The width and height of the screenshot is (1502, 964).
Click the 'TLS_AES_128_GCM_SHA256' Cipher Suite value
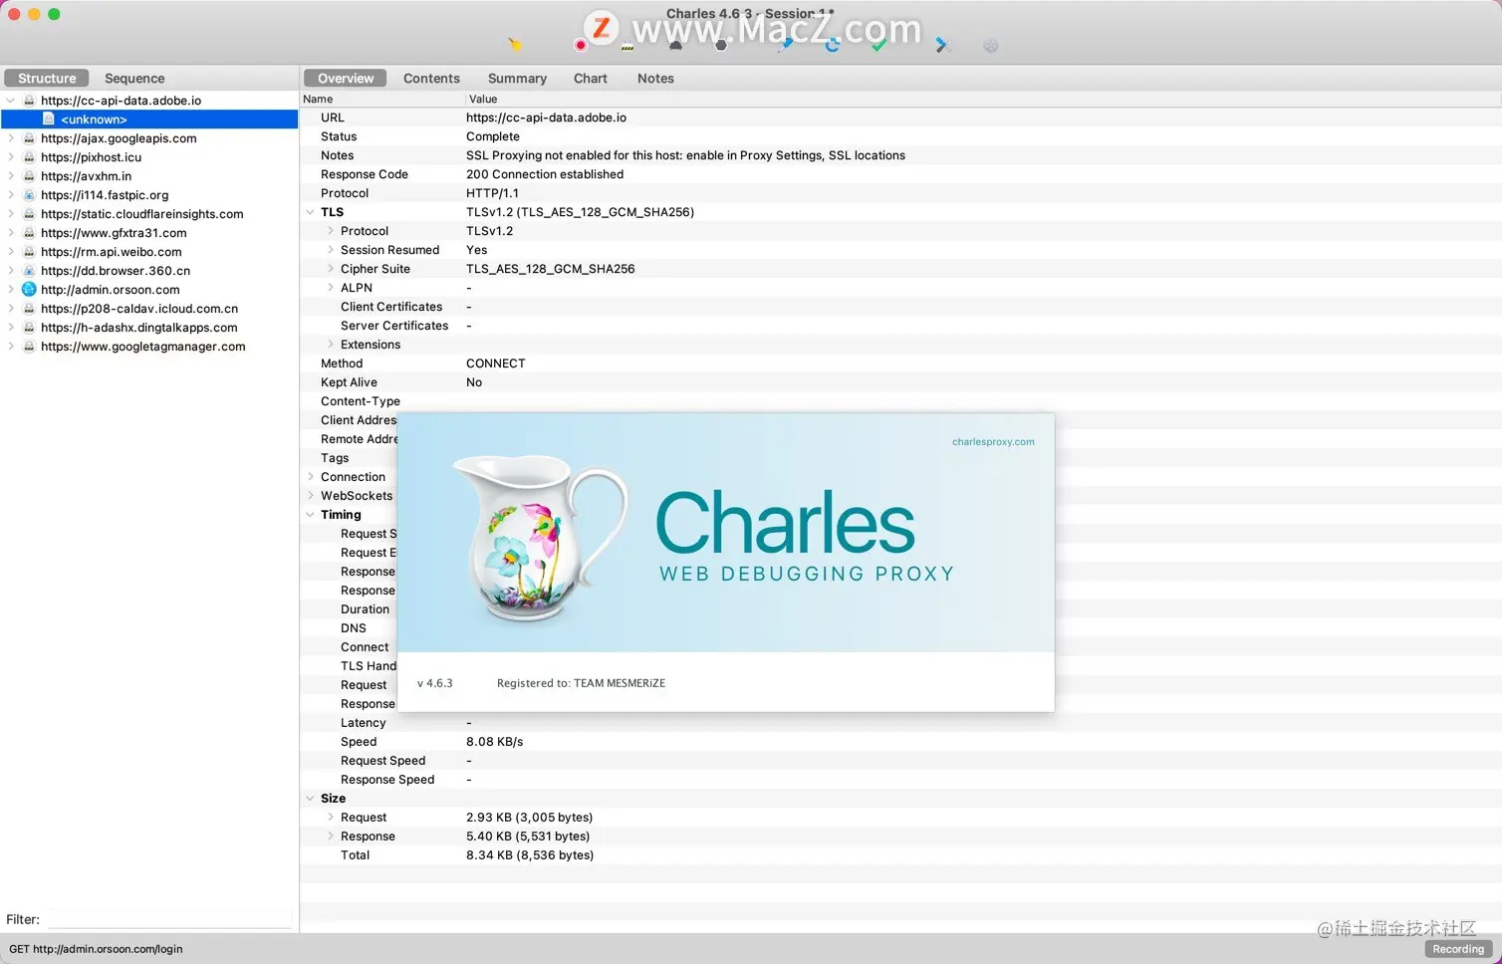click(x=550, y=269)
